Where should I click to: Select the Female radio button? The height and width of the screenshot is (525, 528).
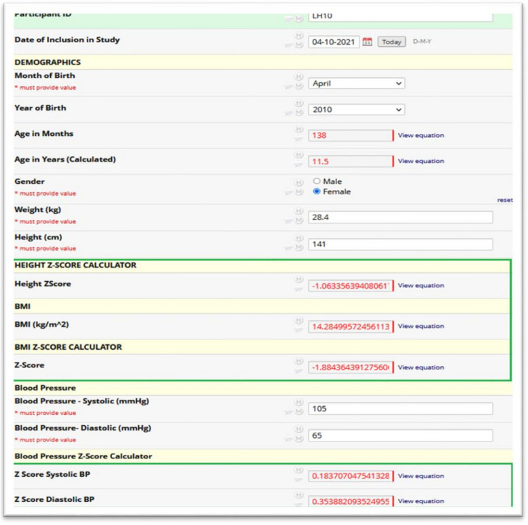(317, 192)
